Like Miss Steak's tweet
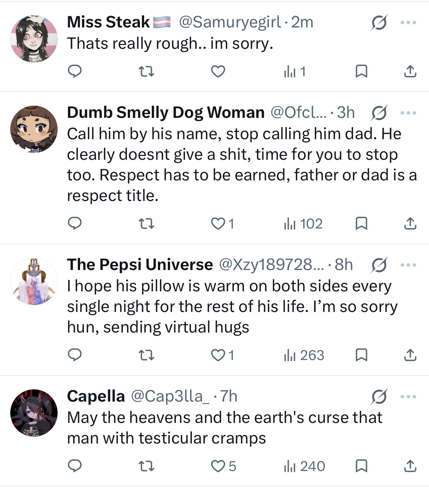 [218, 71]
